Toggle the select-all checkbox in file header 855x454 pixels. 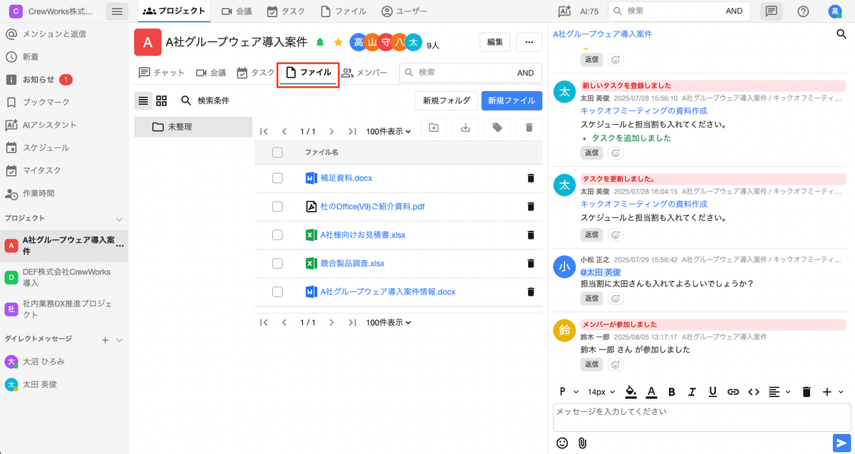(x=278, y=152)
